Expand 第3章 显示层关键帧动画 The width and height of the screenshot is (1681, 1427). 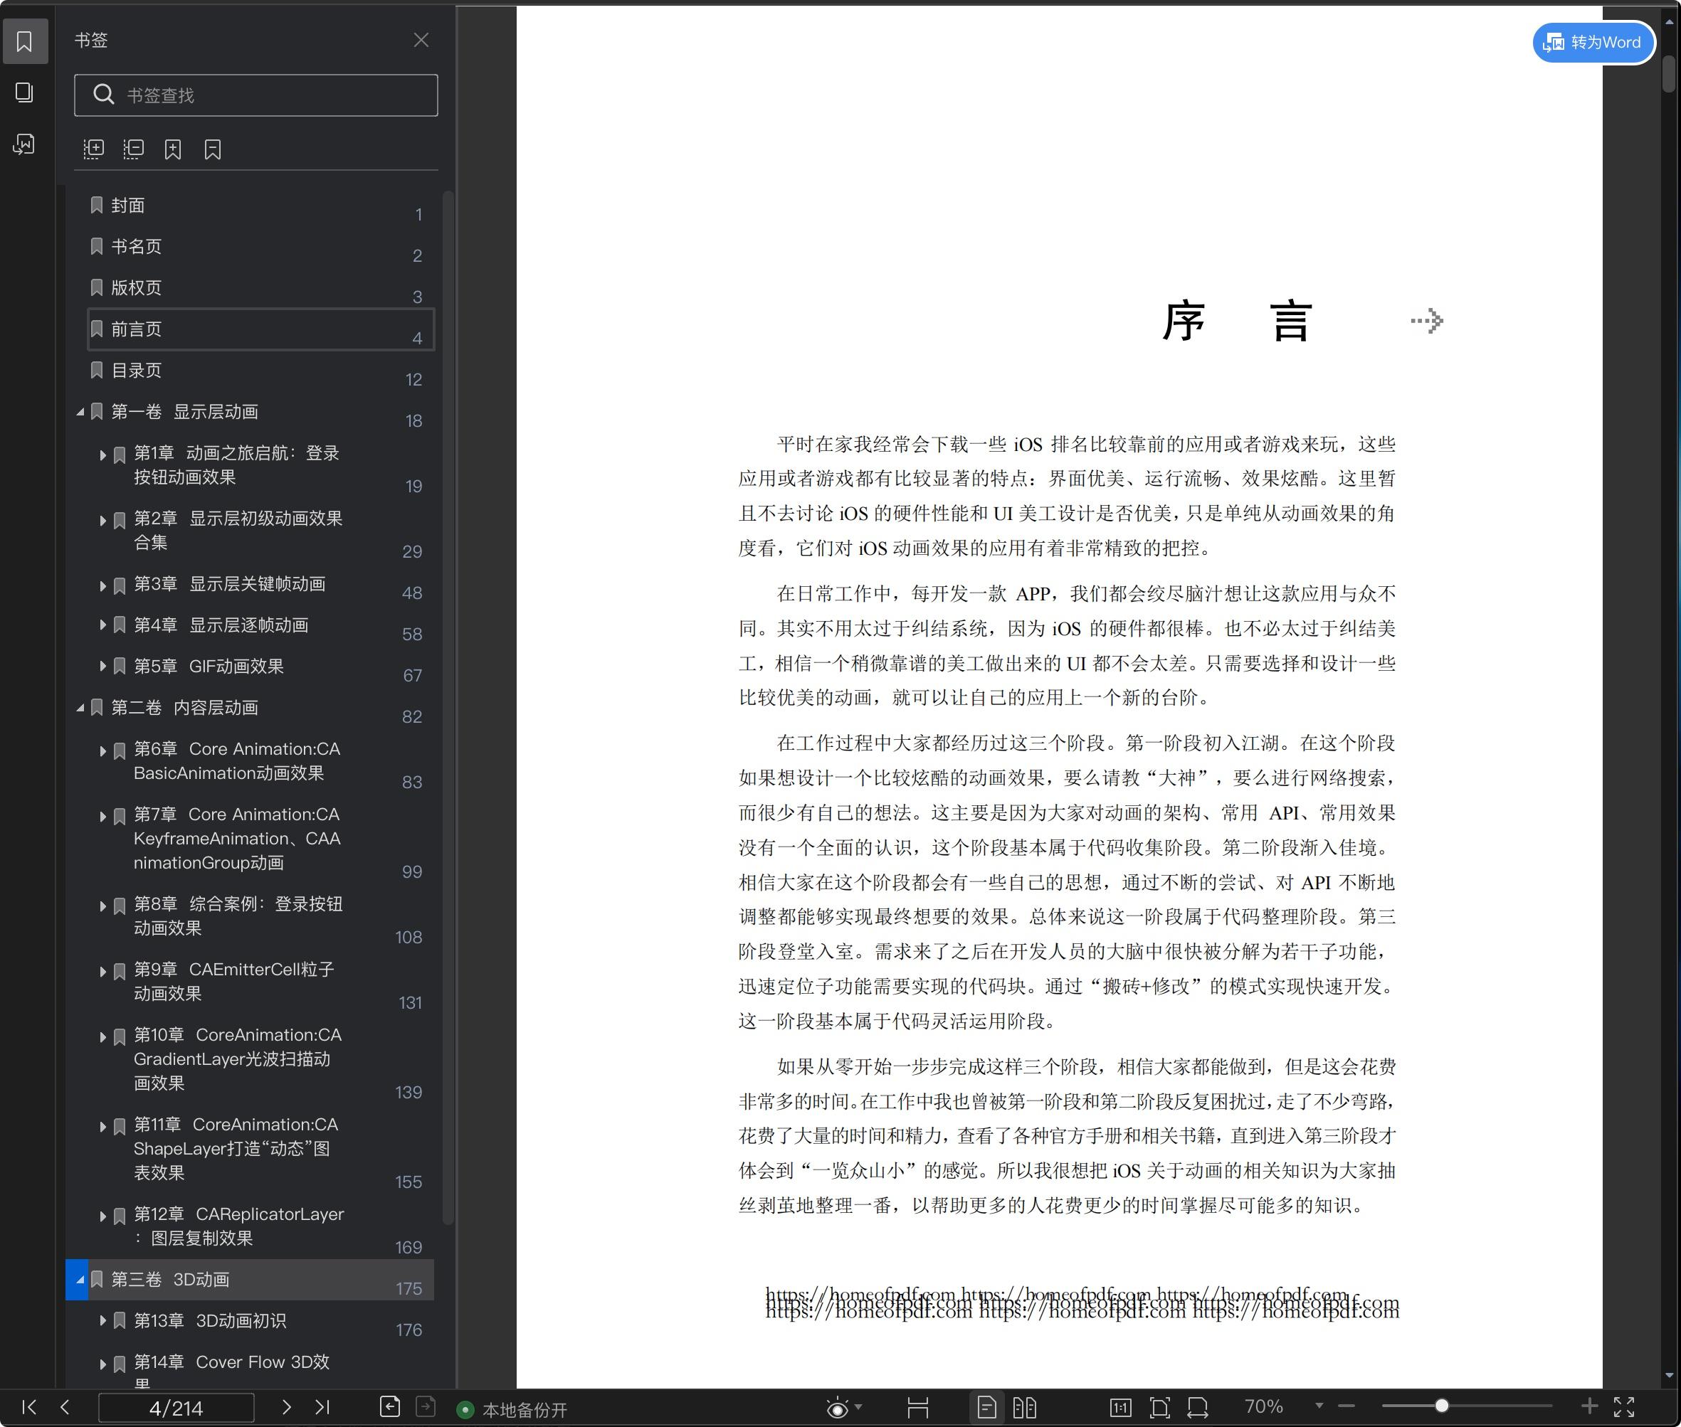pos(102,585)
